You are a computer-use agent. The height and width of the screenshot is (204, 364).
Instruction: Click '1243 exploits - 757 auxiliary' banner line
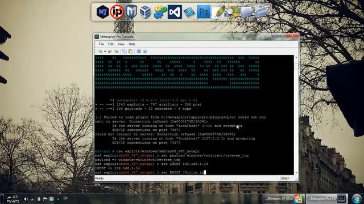coord(148,104)
